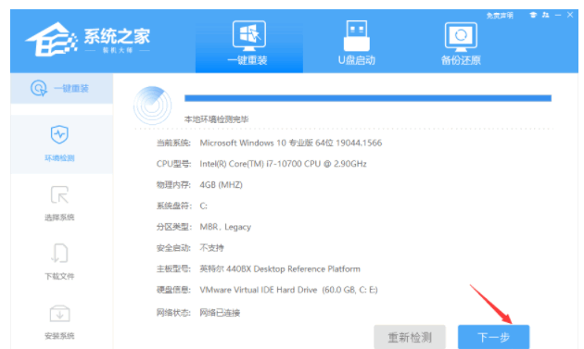
Task: Click the Microsoft Windows 10 专业版 value
Action: 291,143
